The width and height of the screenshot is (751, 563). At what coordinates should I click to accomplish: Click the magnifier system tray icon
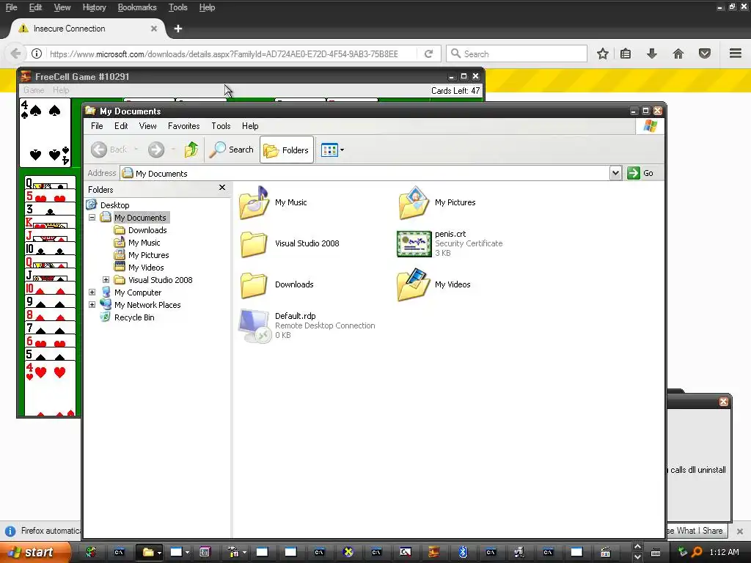(x=697, y=552)
